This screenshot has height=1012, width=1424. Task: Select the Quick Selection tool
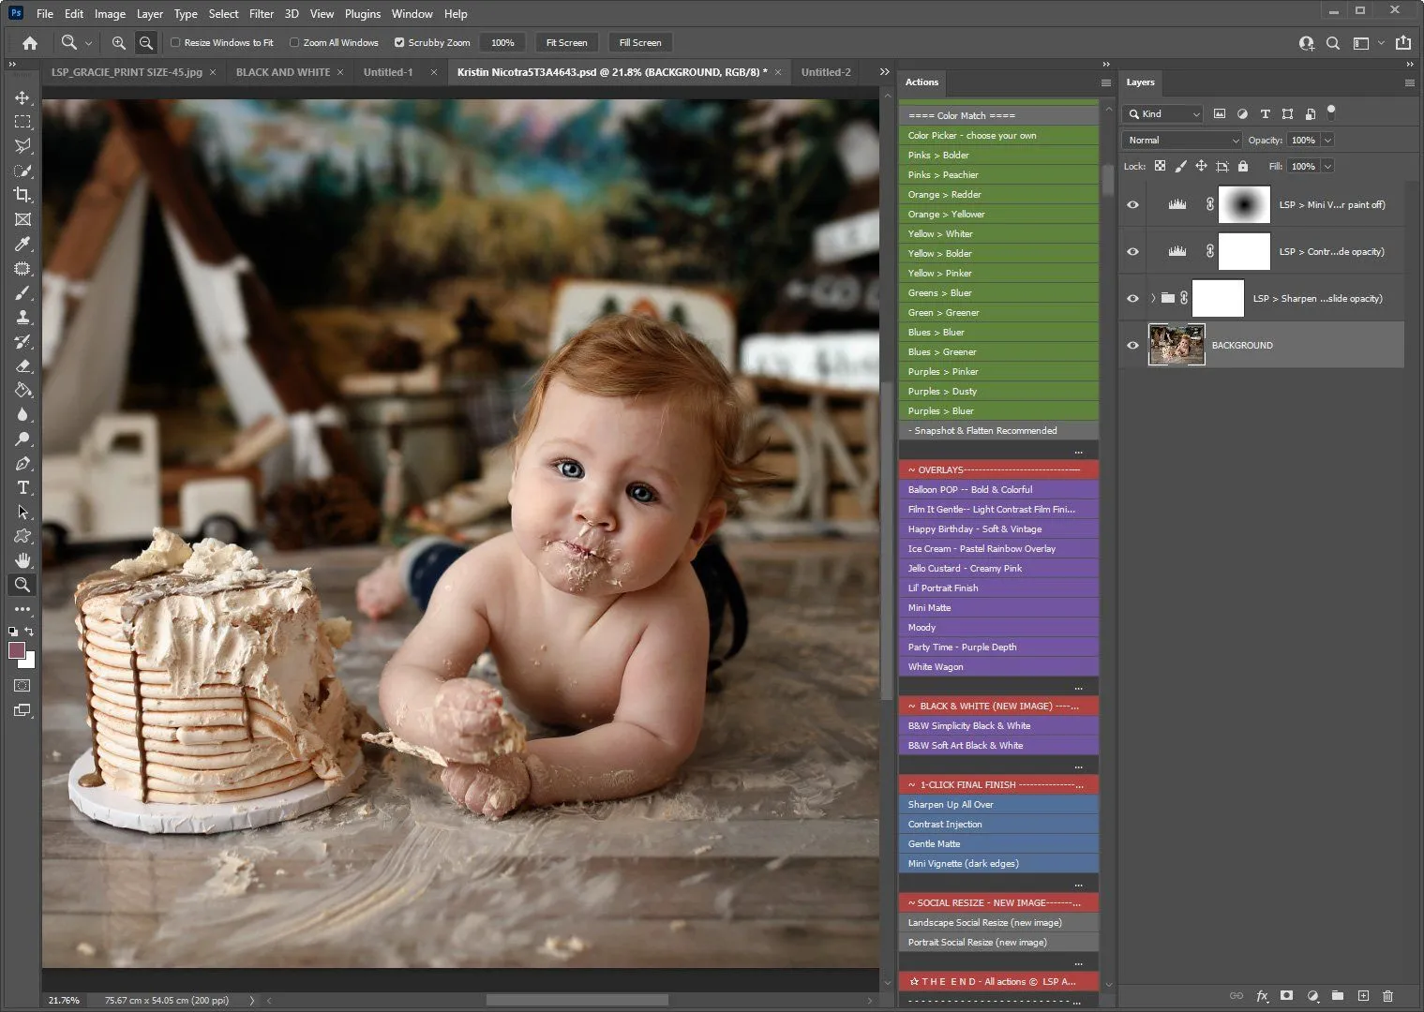click(22, 171)
